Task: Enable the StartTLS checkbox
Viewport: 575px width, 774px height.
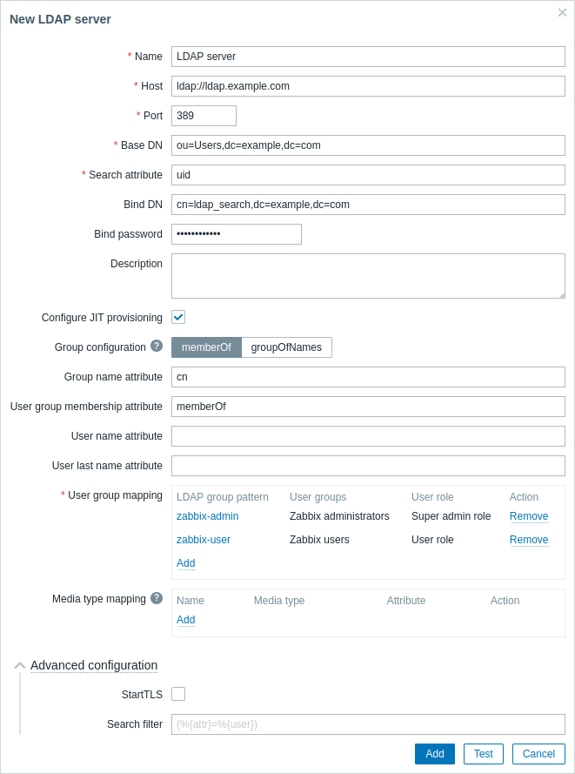Action: coord(178,694)
